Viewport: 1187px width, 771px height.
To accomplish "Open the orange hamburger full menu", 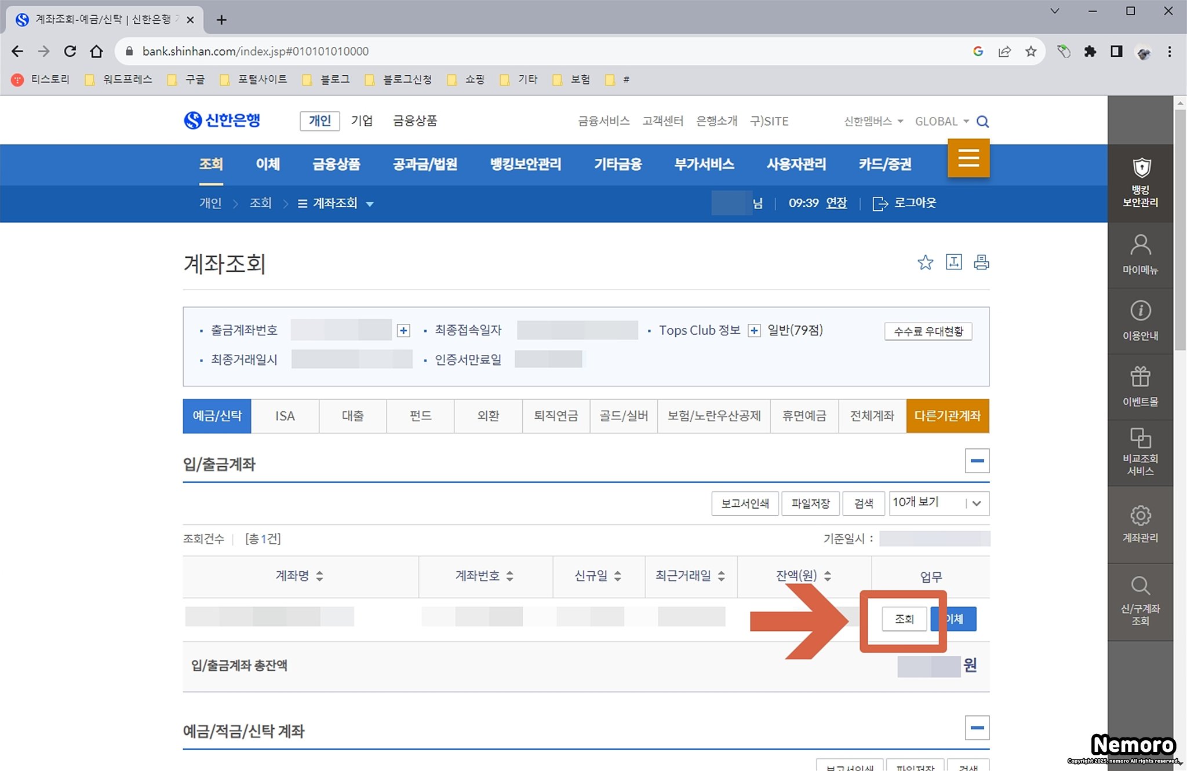I will (x=968, y=158).
